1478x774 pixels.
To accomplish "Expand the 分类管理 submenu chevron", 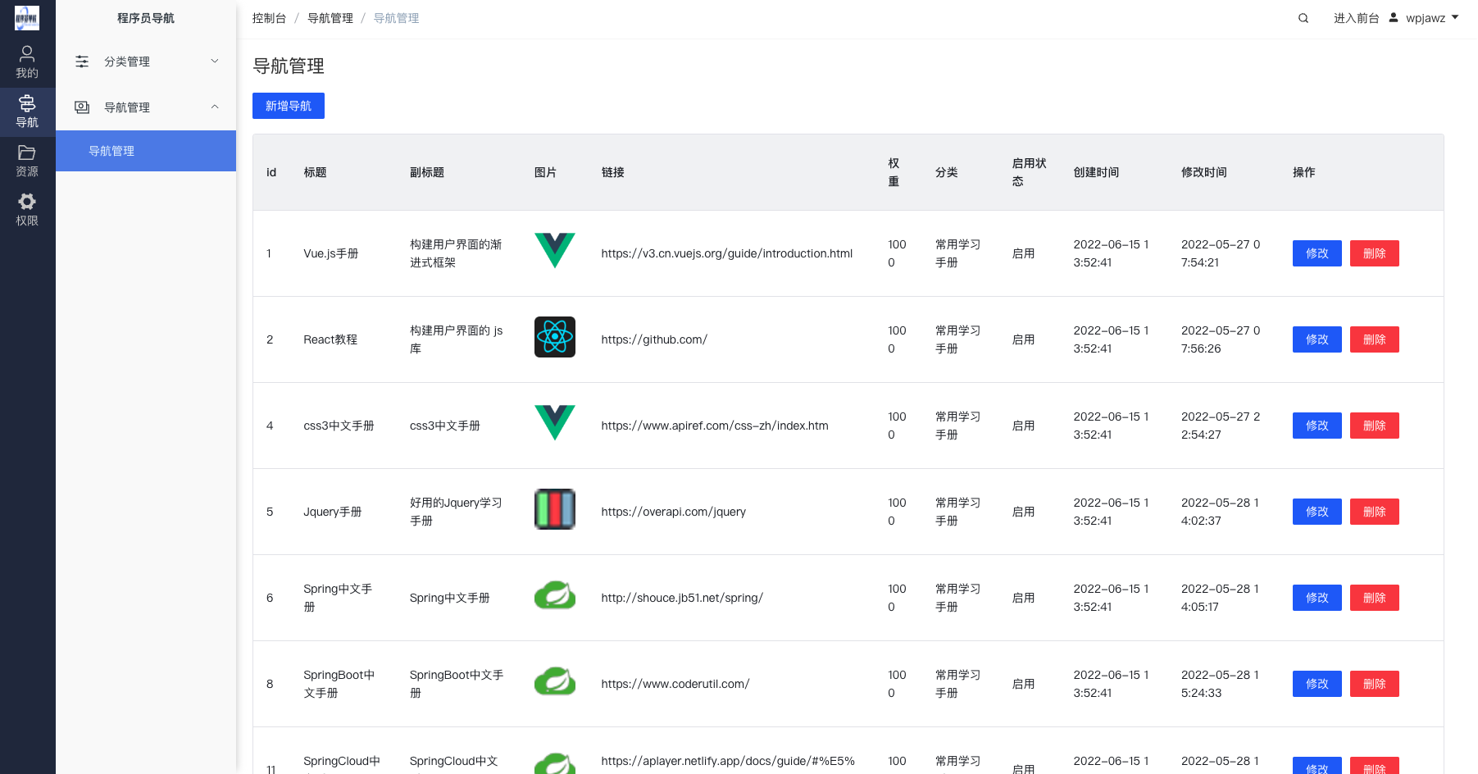I will coord(215,61).
